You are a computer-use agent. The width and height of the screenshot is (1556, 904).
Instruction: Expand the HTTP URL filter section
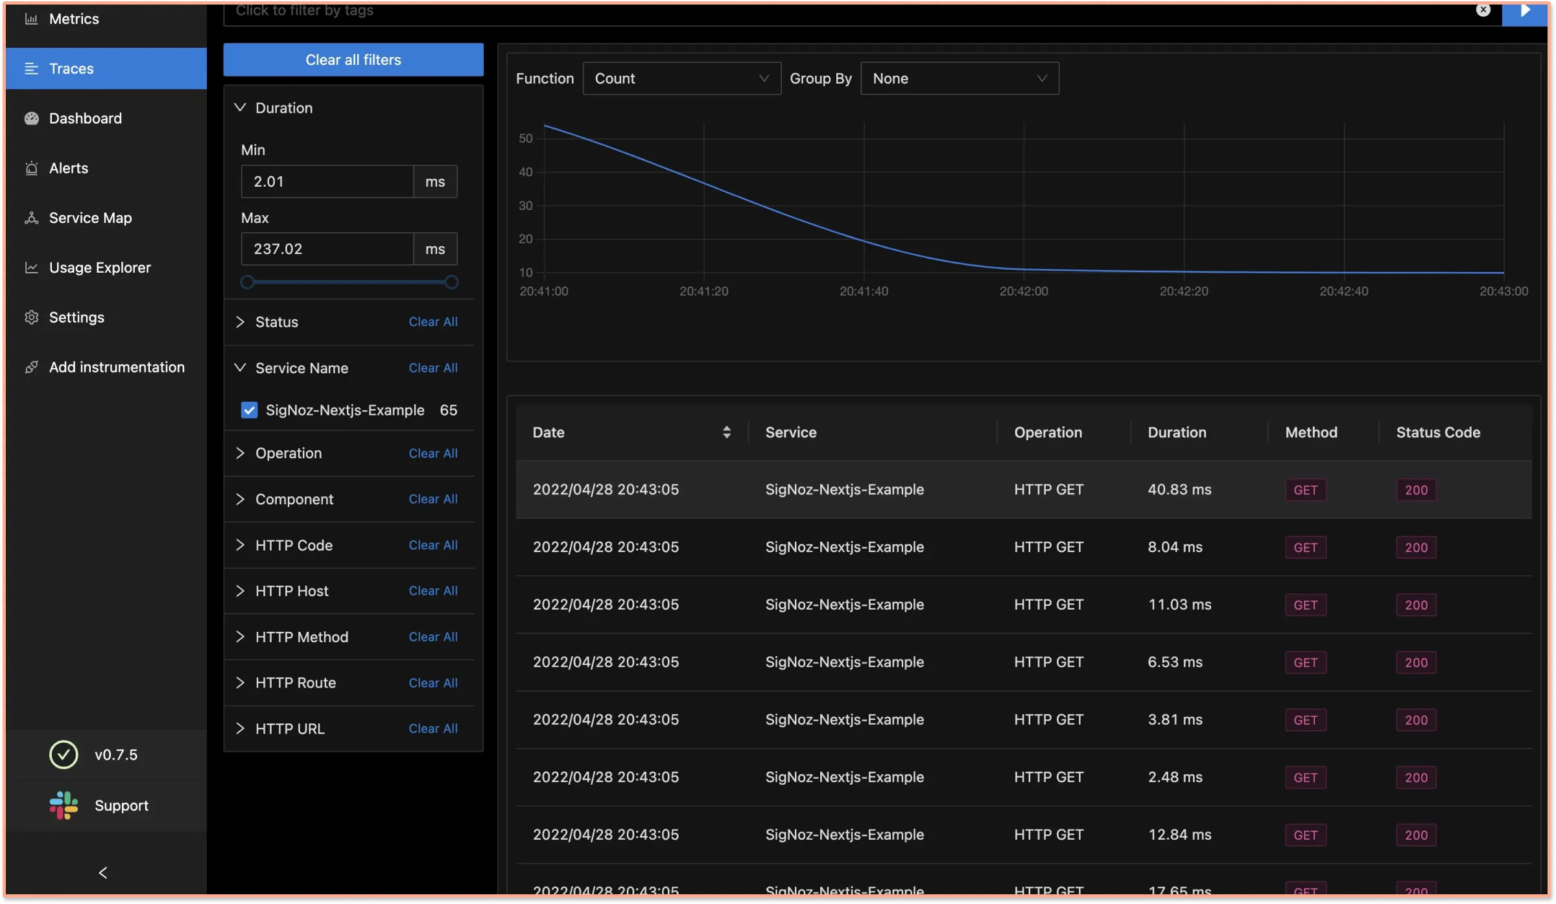(x=240, y=729)
